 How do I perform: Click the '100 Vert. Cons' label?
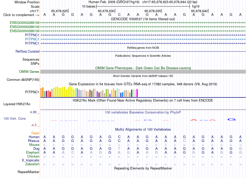pos(15,118)
